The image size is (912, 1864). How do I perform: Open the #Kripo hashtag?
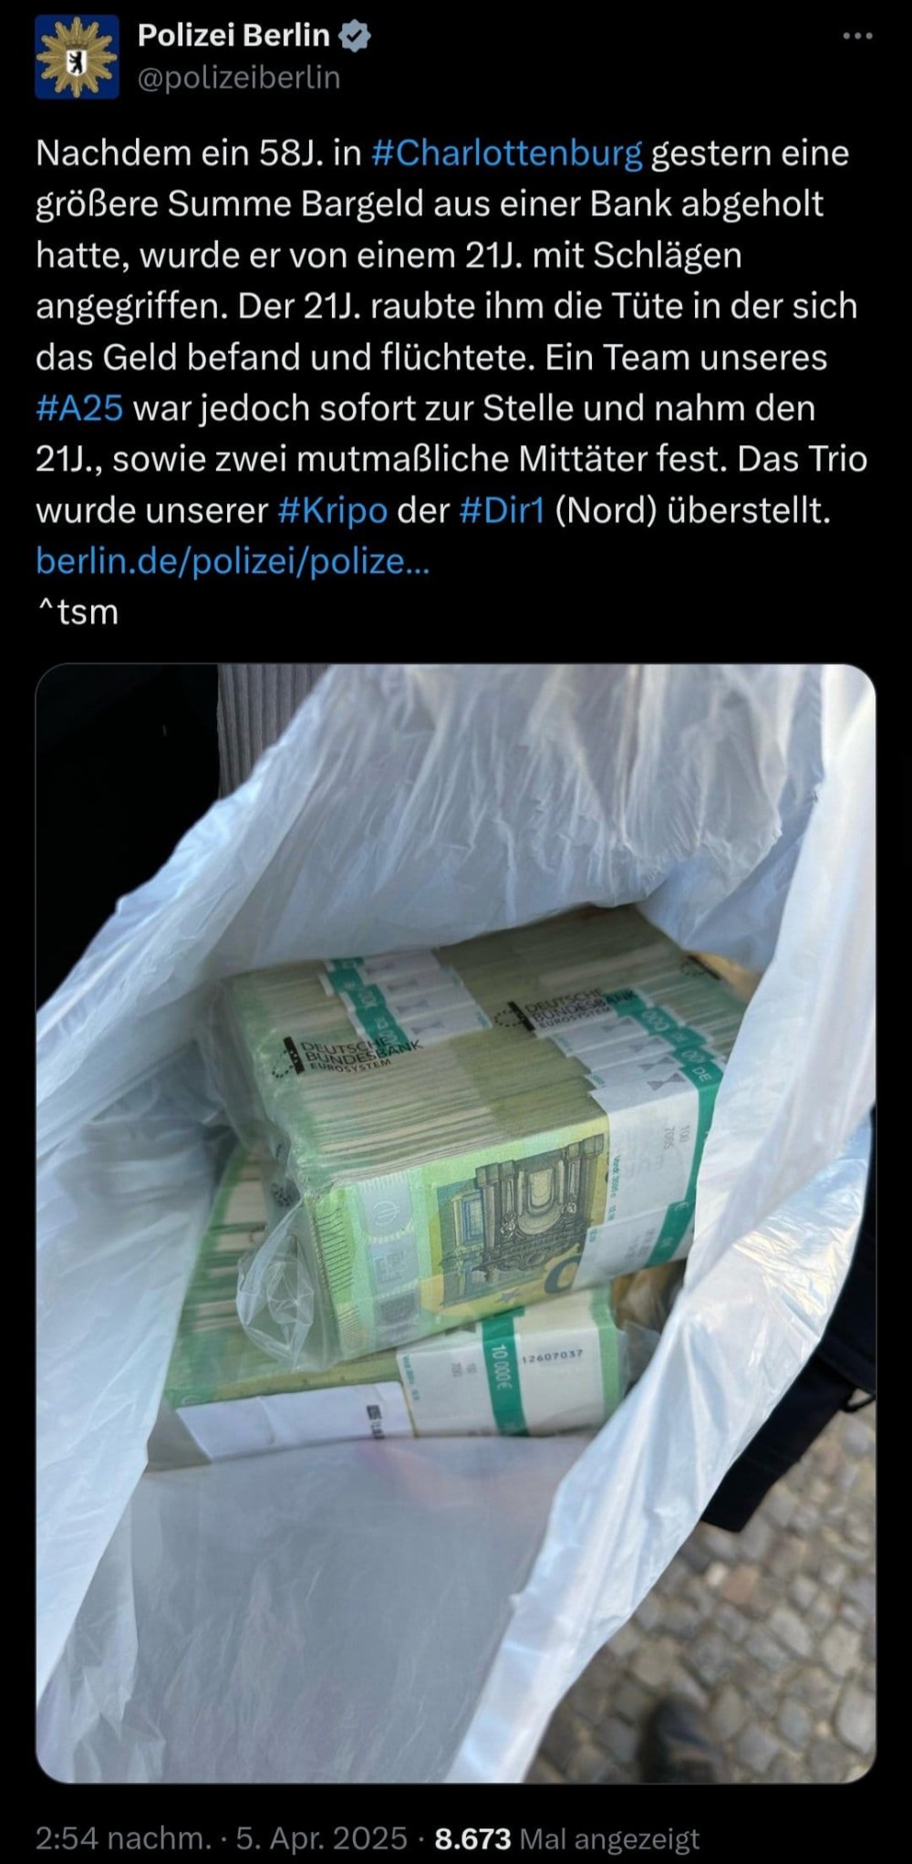coord(332,510)
